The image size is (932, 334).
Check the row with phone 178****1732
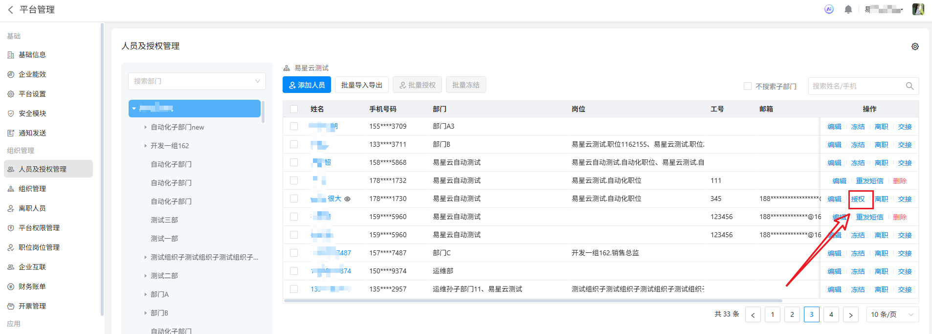point(294,180)
